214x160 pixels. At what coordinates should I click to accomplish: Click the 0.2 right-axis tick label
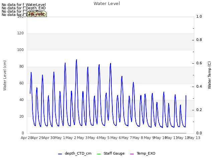click(x=199, y=110)
